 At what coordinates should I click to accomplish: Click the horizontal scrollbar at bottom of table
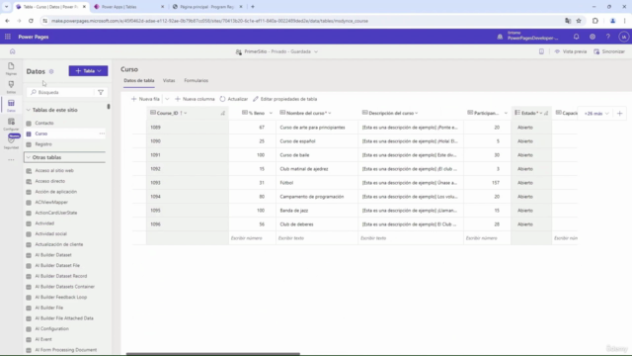(x=213, y=354)
